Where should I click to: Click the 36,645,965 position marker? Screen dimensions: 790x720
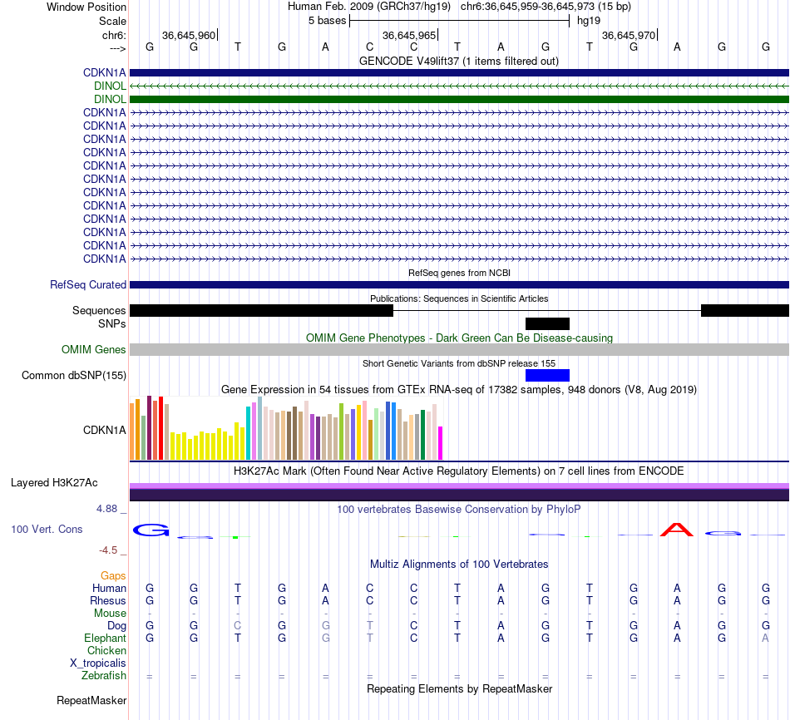[409, 35]
